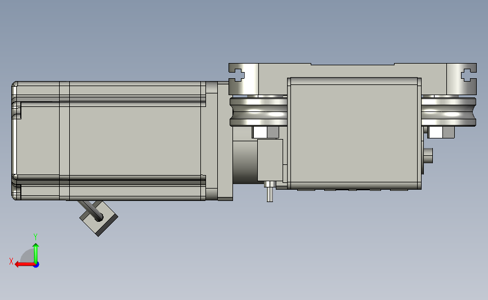Select the small knob on housing's right side
The height and width of the screenshot is (300, 488).
click(428, 155)
